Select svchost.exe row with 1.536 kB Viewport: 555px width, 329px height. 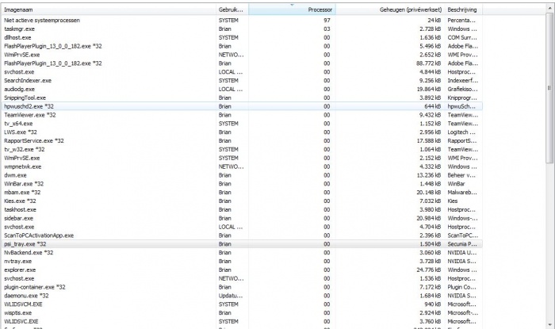coord(242,278)
